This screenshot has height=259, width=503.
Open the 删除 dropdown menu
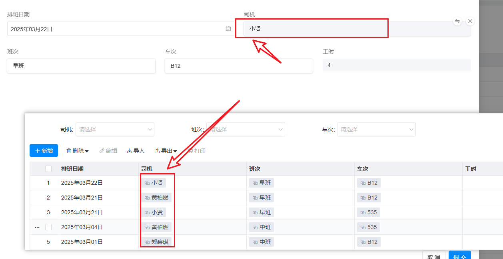tap(78, 151)
